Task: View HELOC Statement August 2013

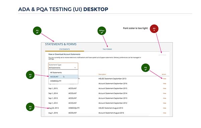Action: 164,108
